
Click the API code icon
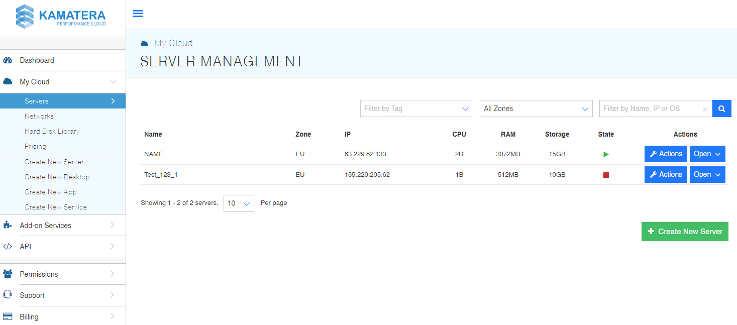8,247
